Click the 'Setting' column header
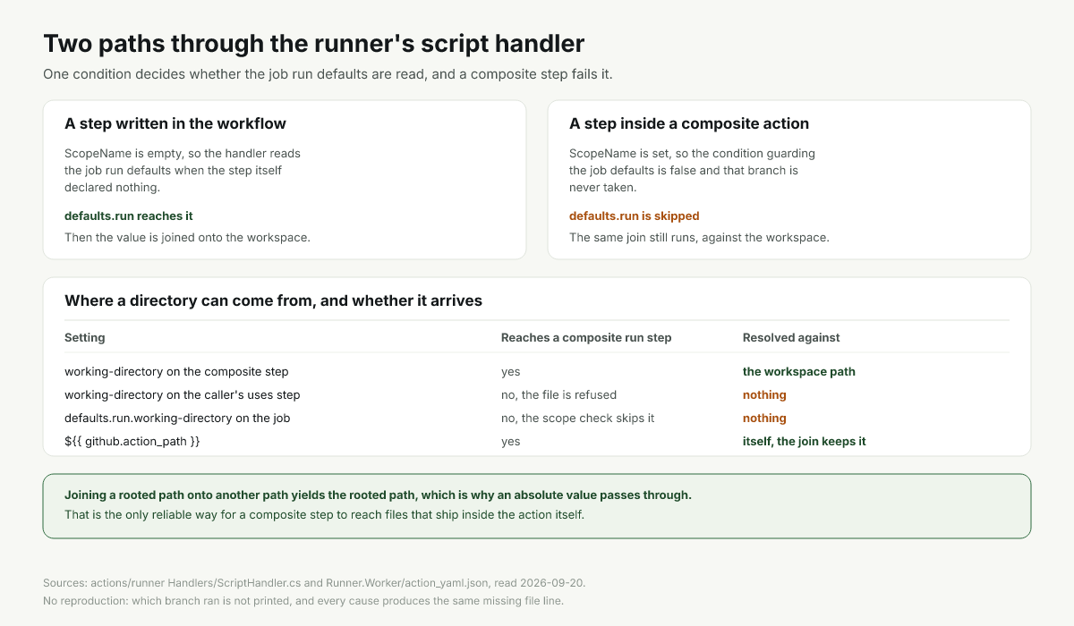The width and height of the screenshot is (1074, 626). pyautogui.click(x=85, y=338)
